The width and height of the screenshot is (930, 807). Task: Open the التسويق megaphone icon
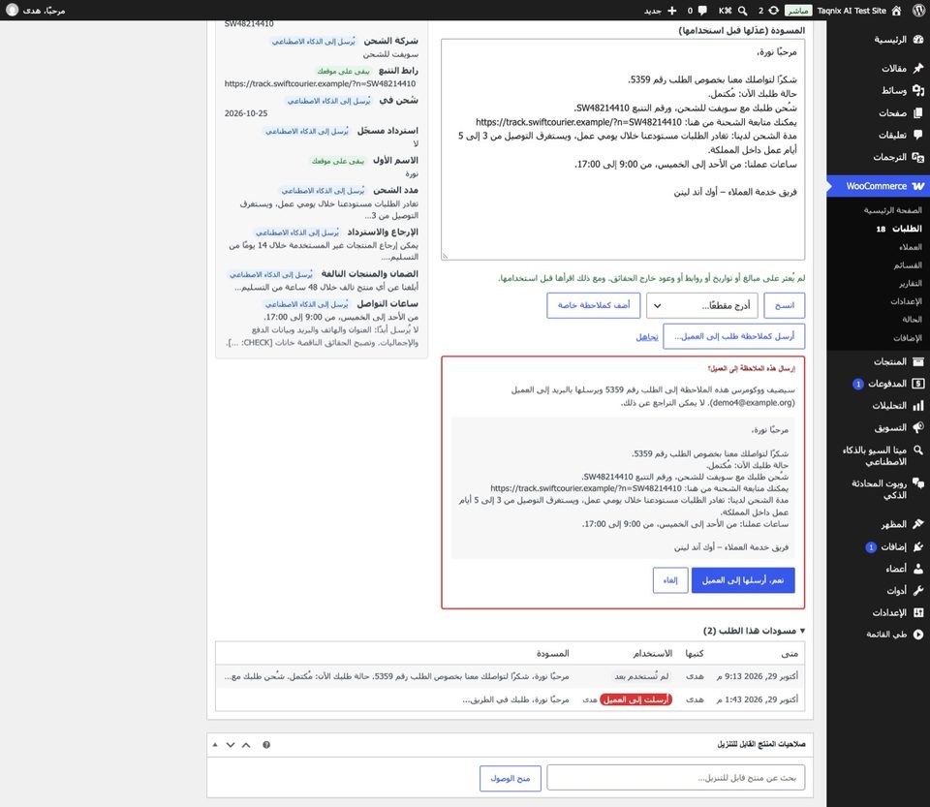pos(918,427)
